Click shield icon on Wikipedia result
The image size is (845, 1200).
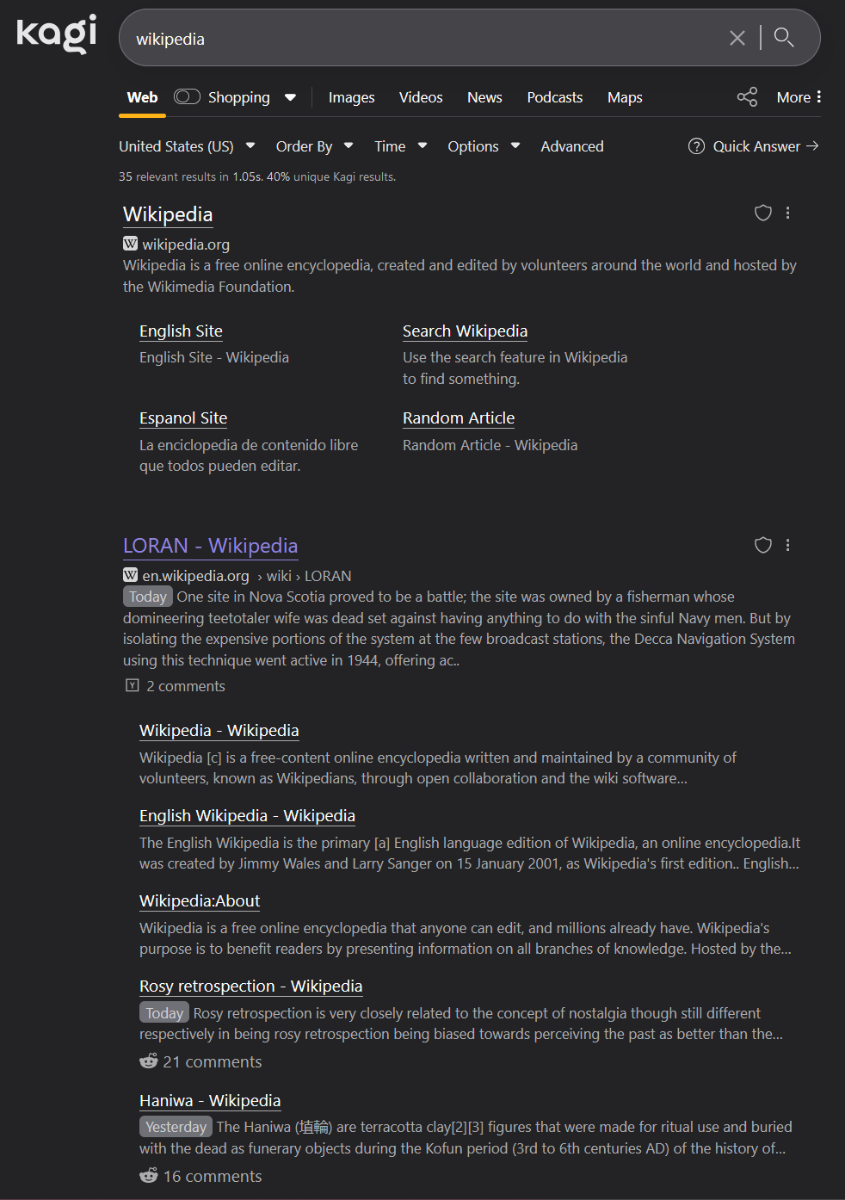(x=762, y=213)
